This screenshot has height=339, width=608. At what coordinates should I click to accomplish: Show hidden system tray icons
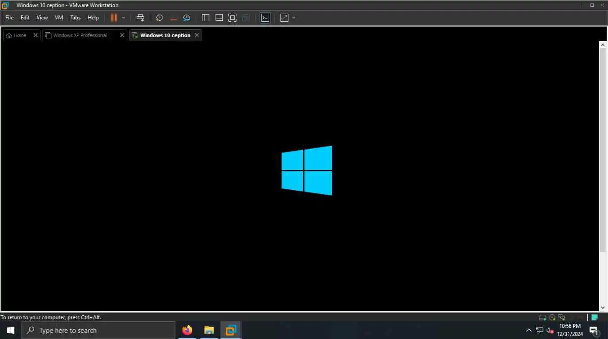[x=528, y=330]
